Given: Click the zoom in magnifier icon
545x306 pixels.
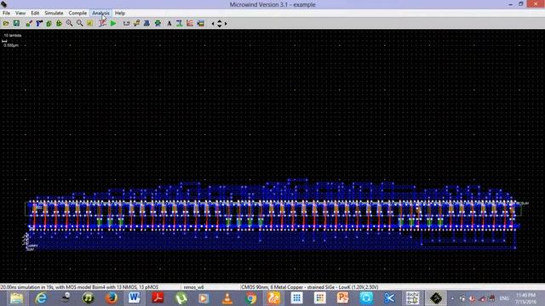Looking at the screenshot, I should (69, 23).
